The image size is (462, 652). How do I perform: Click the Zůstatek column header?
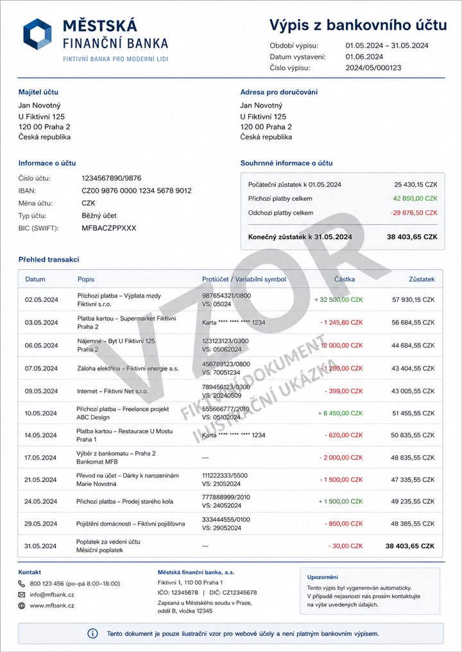tap(422, 279)
